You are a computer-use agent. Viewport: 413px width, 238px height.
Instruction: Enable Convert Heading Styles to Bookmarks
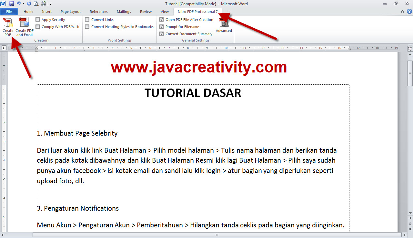pyautogui.click(x=87, y=27)
